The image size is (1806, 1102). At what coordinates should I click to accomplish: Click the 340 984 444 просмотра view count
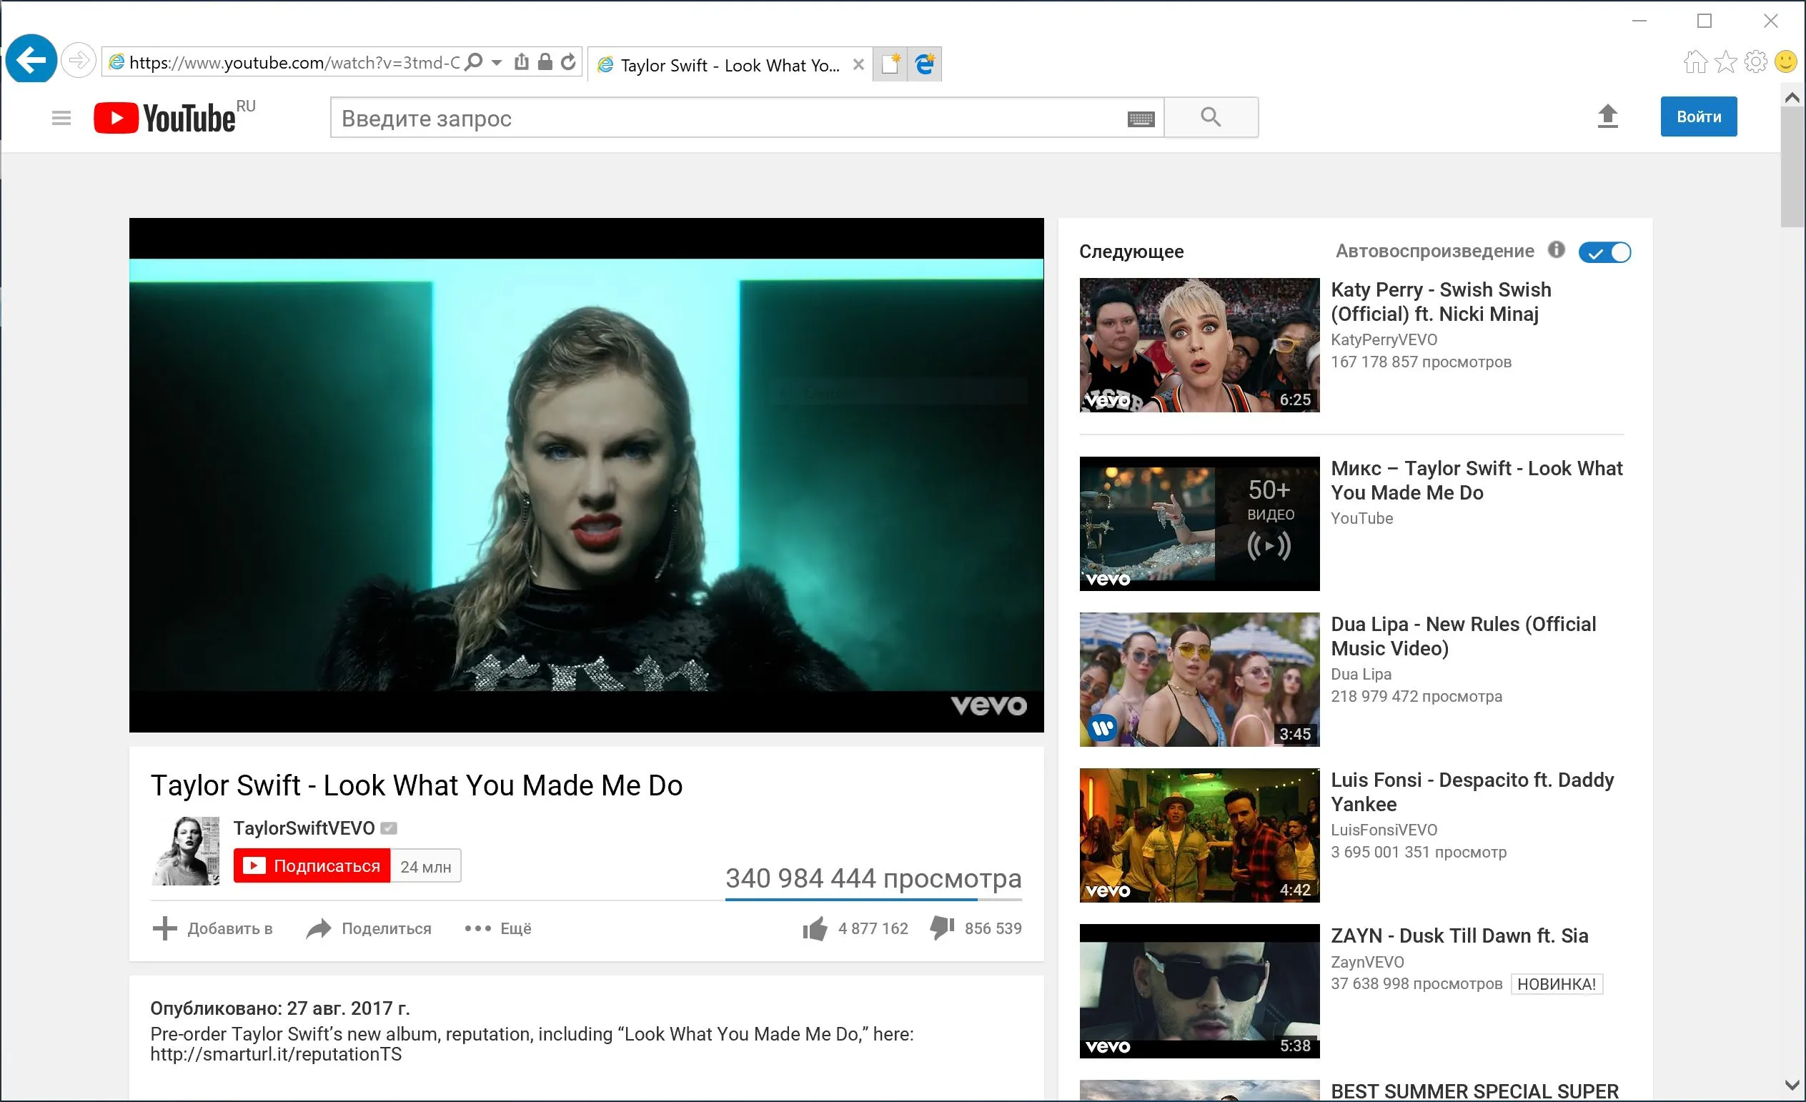[873, 878]
